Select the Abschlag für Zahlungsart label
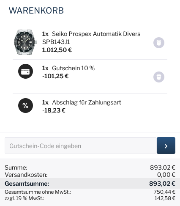This screenshot has width=180, height=206. [87, 102]
